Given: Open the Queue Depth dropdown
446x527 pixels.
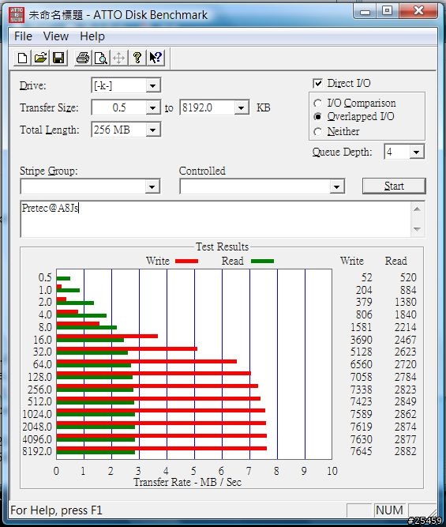Looking at the screenshot, I should [x=417, y=152].
